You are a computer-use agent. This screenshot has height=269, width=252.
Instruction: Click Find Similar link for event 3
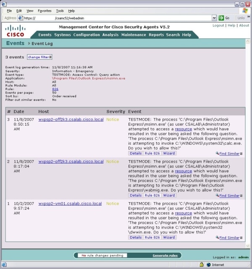[x=229, y=153]
